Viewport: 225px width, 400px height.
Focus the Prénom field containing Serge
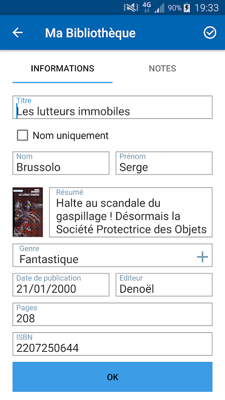tap(164, 163)
